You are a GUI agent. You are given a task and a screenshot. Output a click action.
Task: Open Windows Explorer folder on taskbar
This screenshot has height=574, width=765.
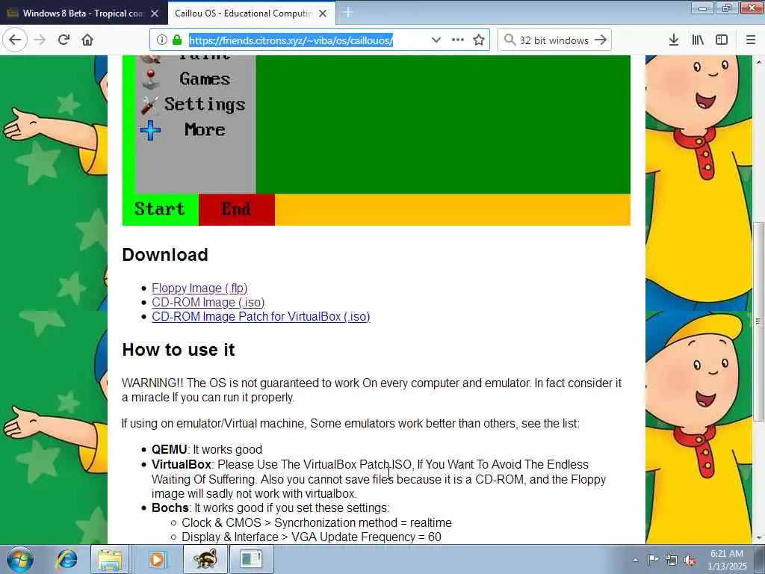(111, 559)
